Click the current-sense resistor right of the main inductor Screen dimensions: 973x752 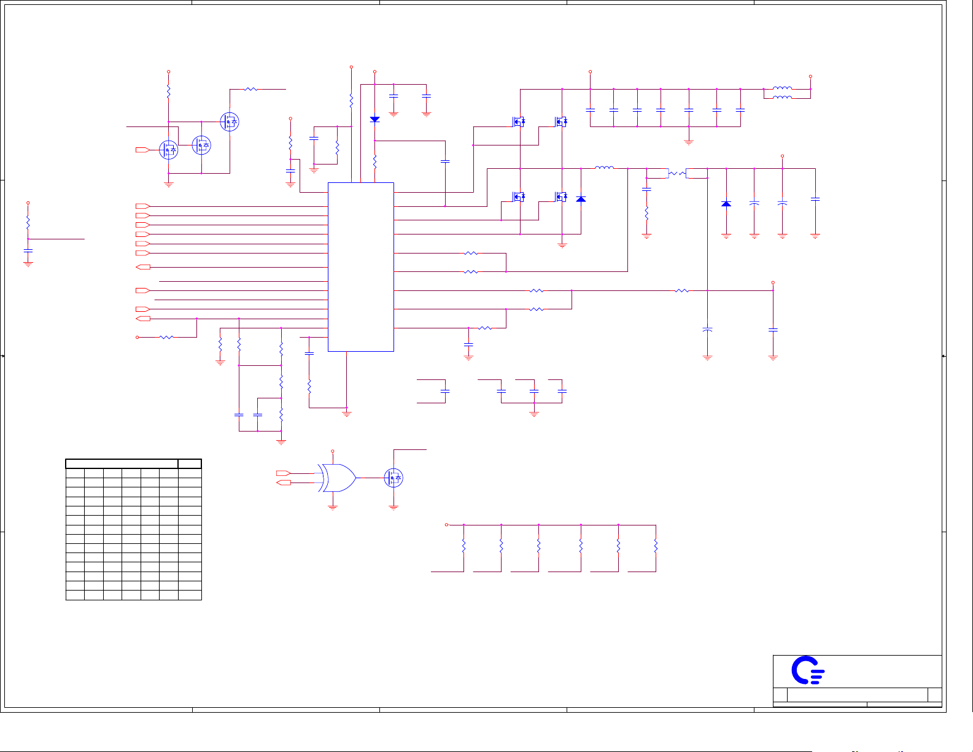pyautogui.click(x=677, y=173)
